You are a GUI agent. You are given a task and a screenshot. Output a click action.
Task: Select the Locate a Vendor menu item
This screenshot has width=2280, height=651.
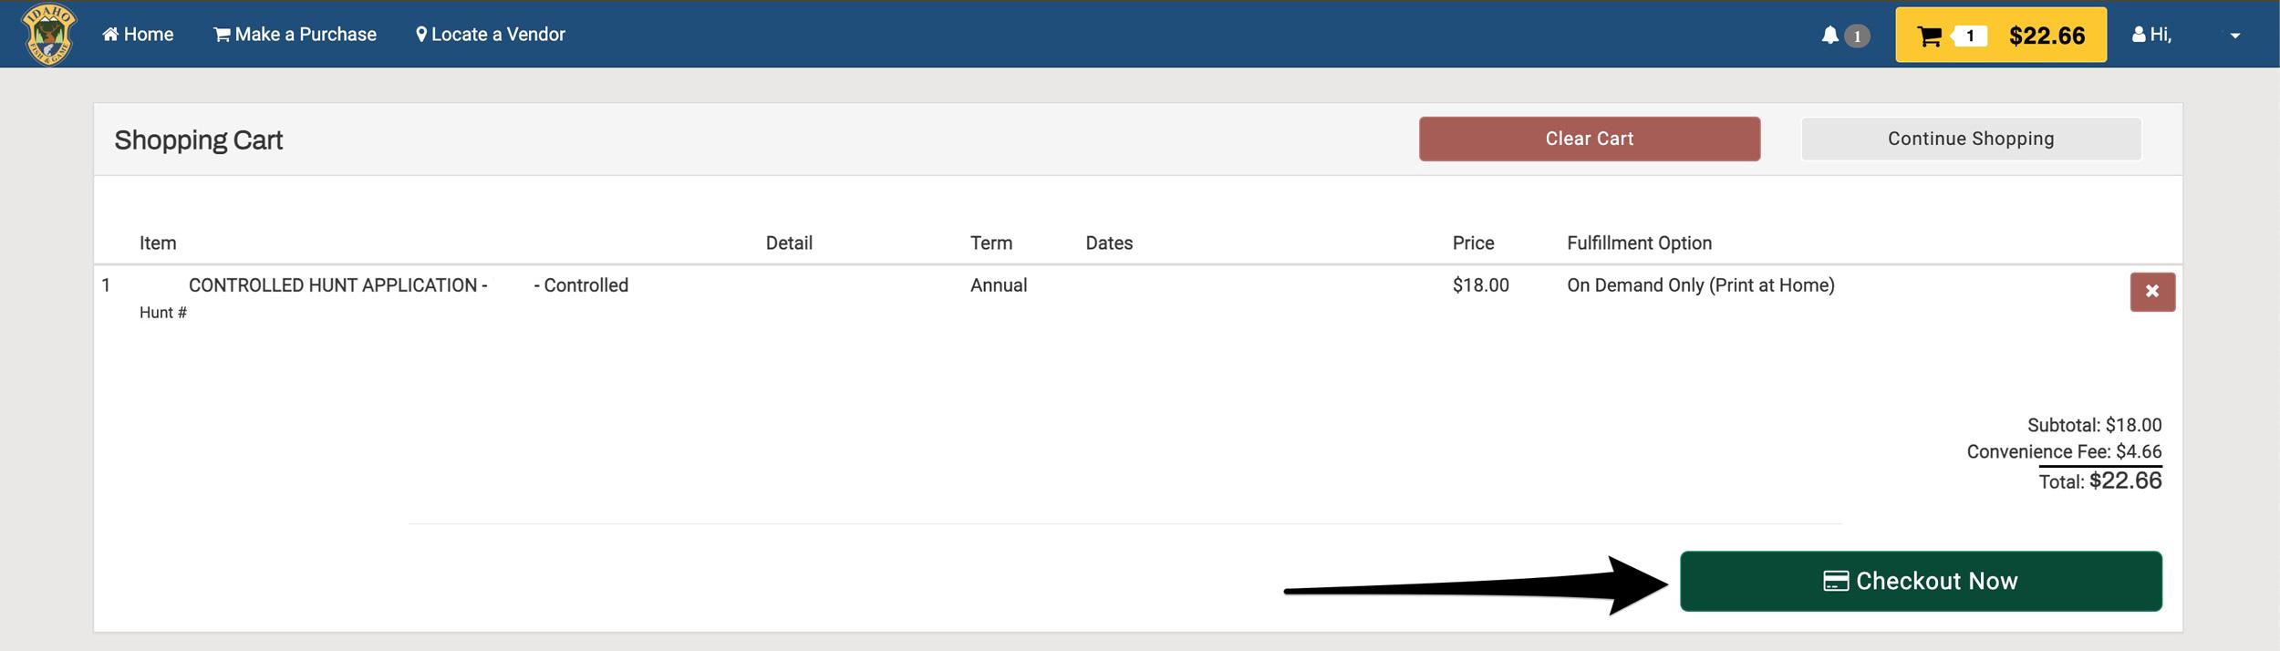(x=498, y=35)
